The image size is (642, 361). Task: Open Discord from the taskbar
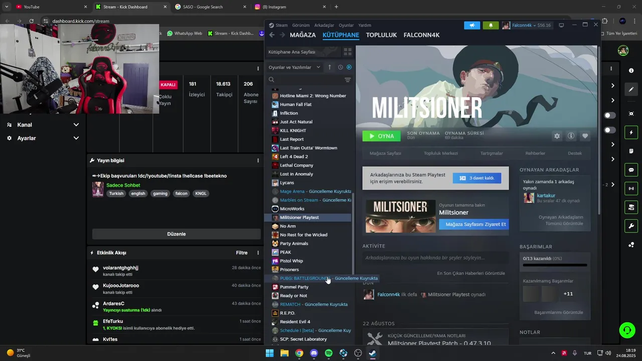[x=314, y=353]
